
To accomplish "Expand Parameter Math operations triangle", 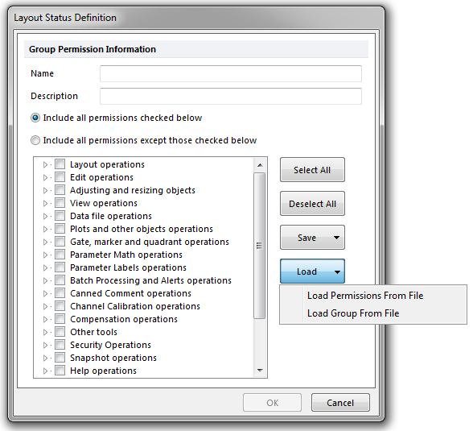I will point(45,255).
